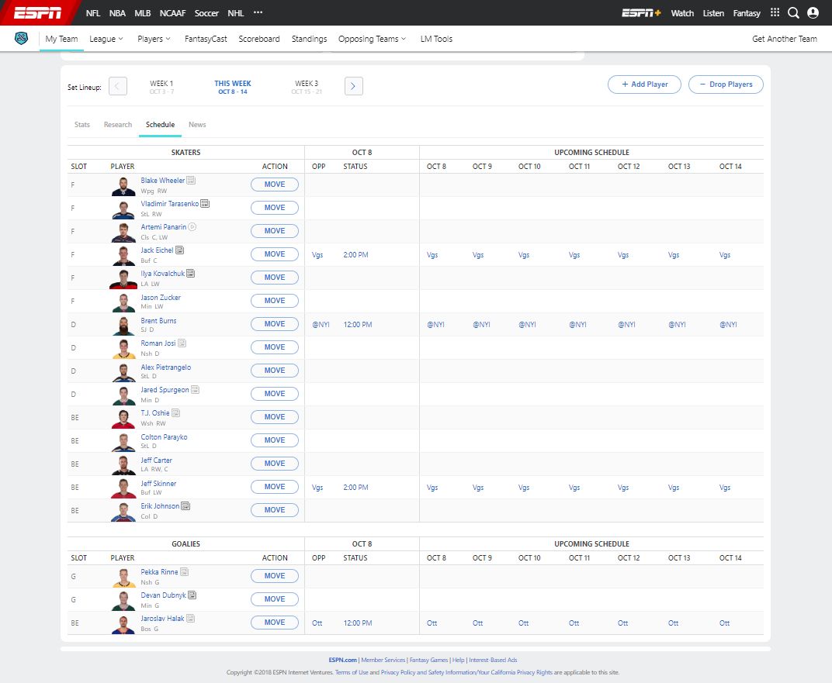Select Week 3 lineup period
832x683 pixels.
307,87
